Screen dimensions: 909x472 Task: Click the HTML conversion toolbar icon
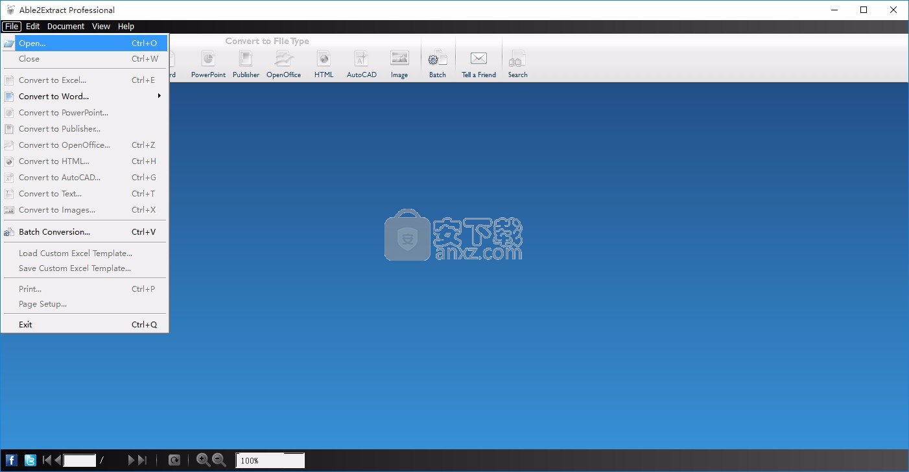(x=324, y=59)
